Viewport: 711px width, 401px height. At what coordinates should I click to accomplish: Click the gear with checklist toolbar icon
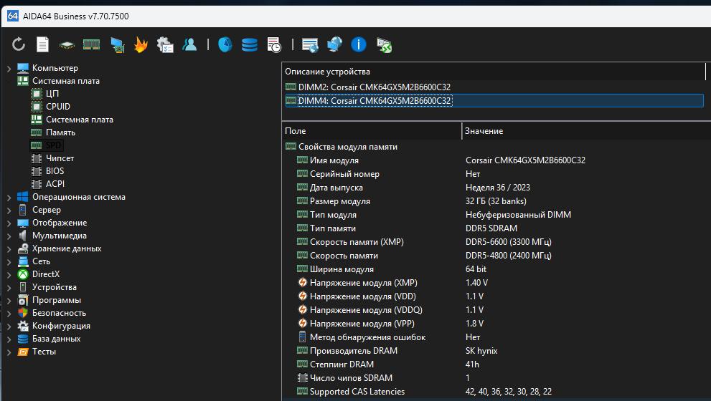[165, 45]
